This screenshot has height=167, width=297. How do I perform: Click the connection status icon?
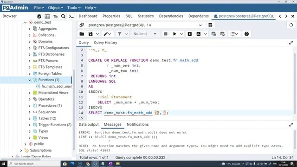[x=82, y=25]
